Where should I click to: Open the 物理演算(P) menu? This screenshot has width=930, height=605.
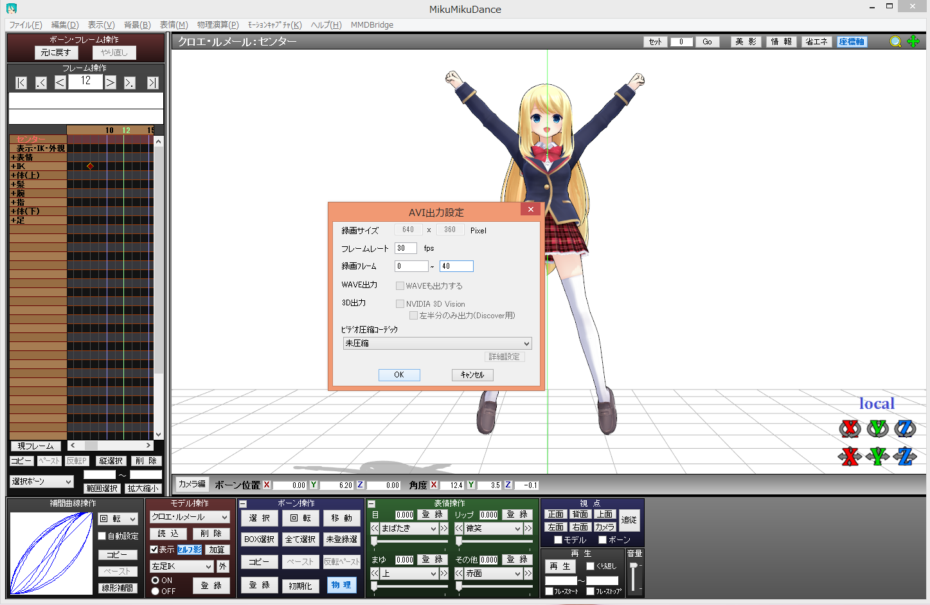[x=218, y=25]
